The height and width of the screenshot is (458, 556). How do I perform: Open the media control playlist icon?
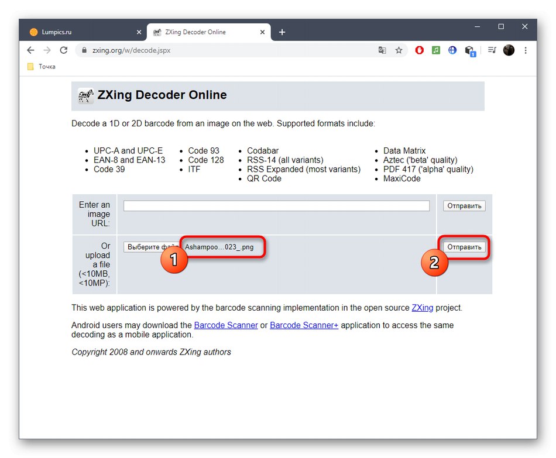tap(492, 50)
